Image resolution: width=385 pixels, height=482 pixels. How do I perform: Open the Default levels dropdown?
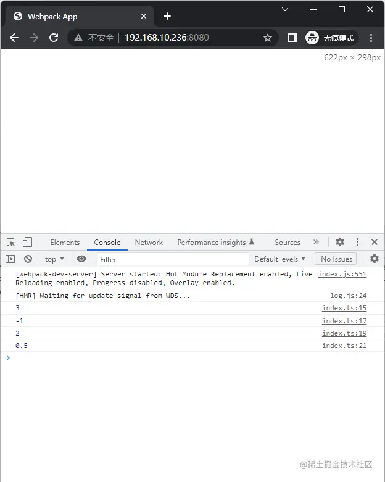pyautogui.click(x=279, y=259)
